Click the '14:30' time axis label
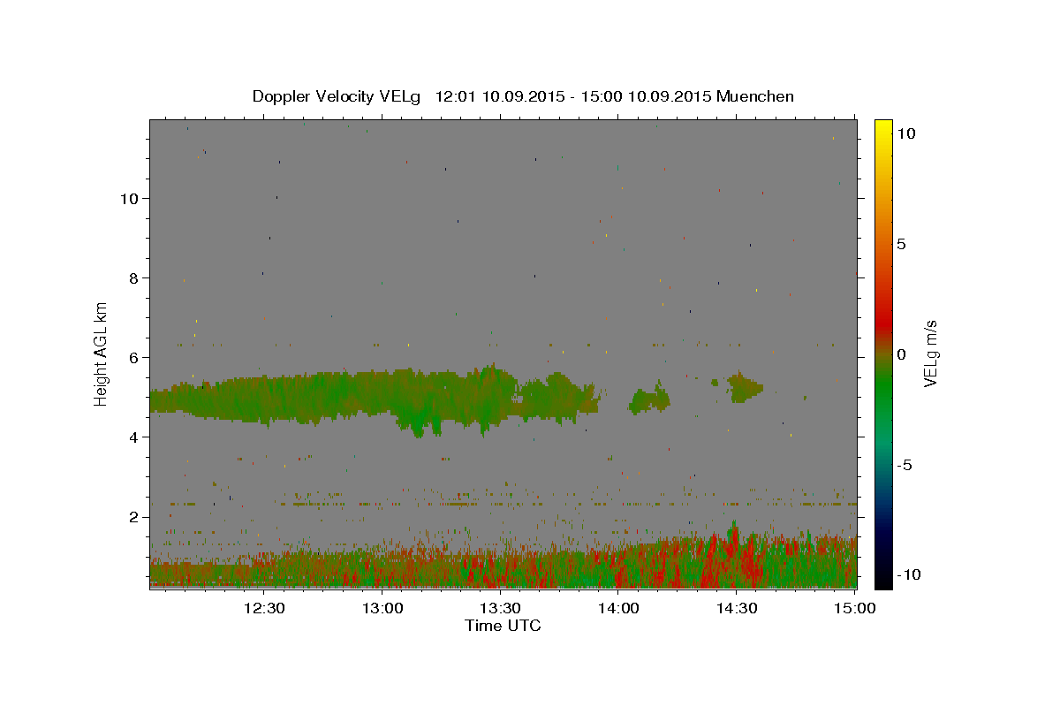The image size is (1060, 707). coord(737,608)
